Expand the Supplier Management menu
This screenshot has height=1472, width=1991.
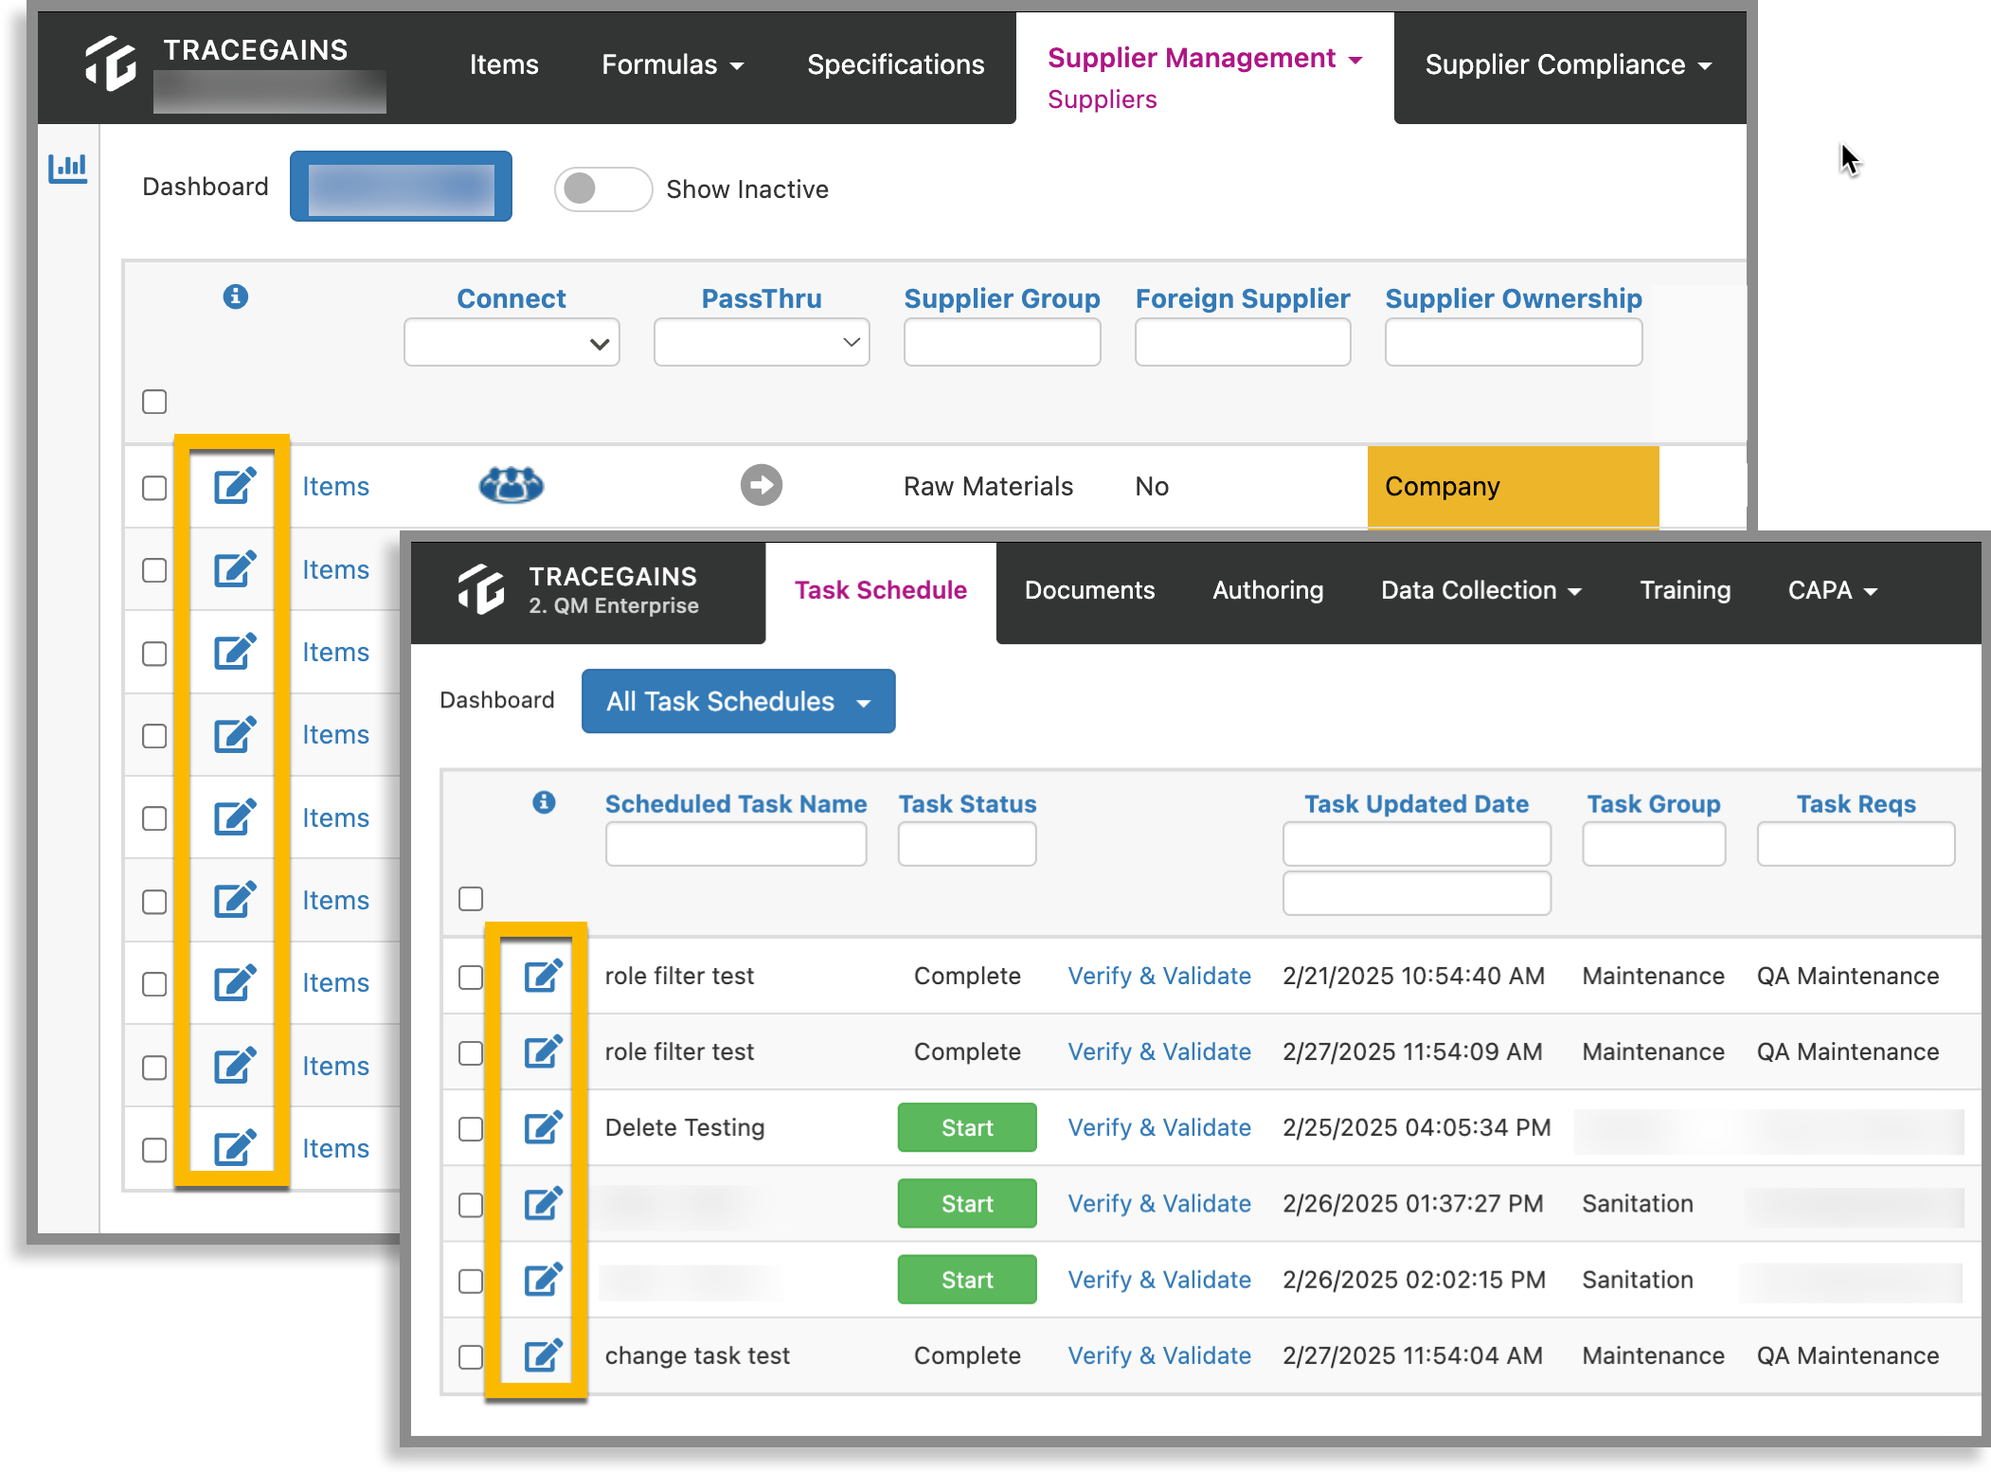coord(1205,58)
